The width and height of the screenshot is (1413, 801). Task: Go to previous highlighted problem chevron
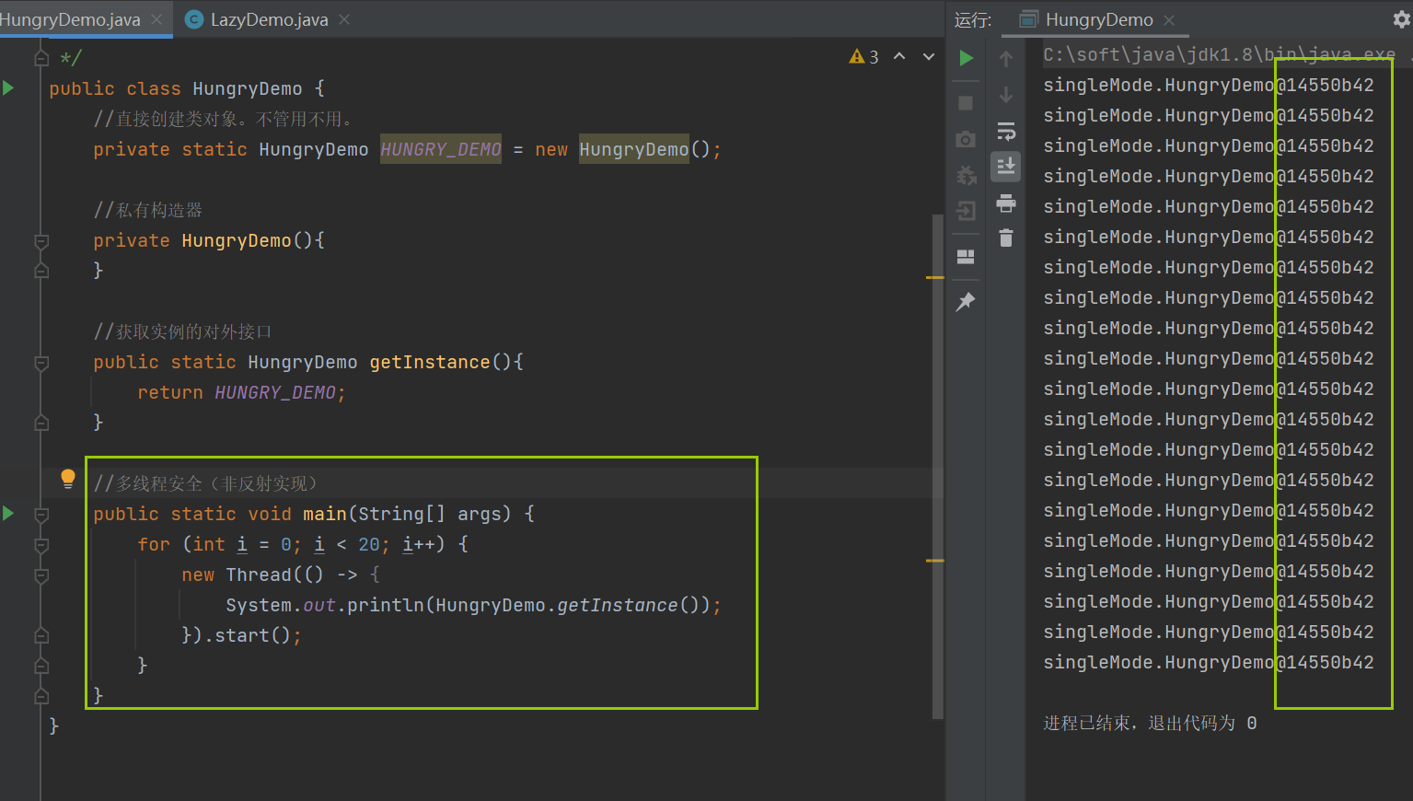pyautogui.click(x=899, y=57)
